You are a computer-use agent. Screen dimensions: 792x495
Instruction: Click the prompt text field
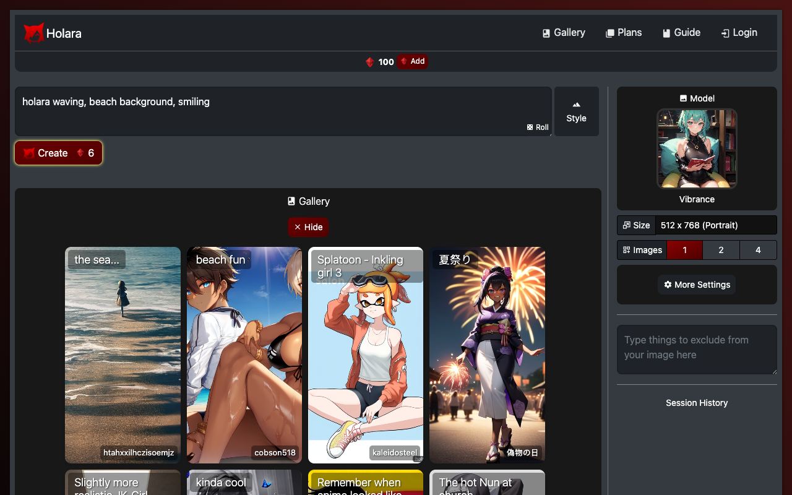[283, 111]
